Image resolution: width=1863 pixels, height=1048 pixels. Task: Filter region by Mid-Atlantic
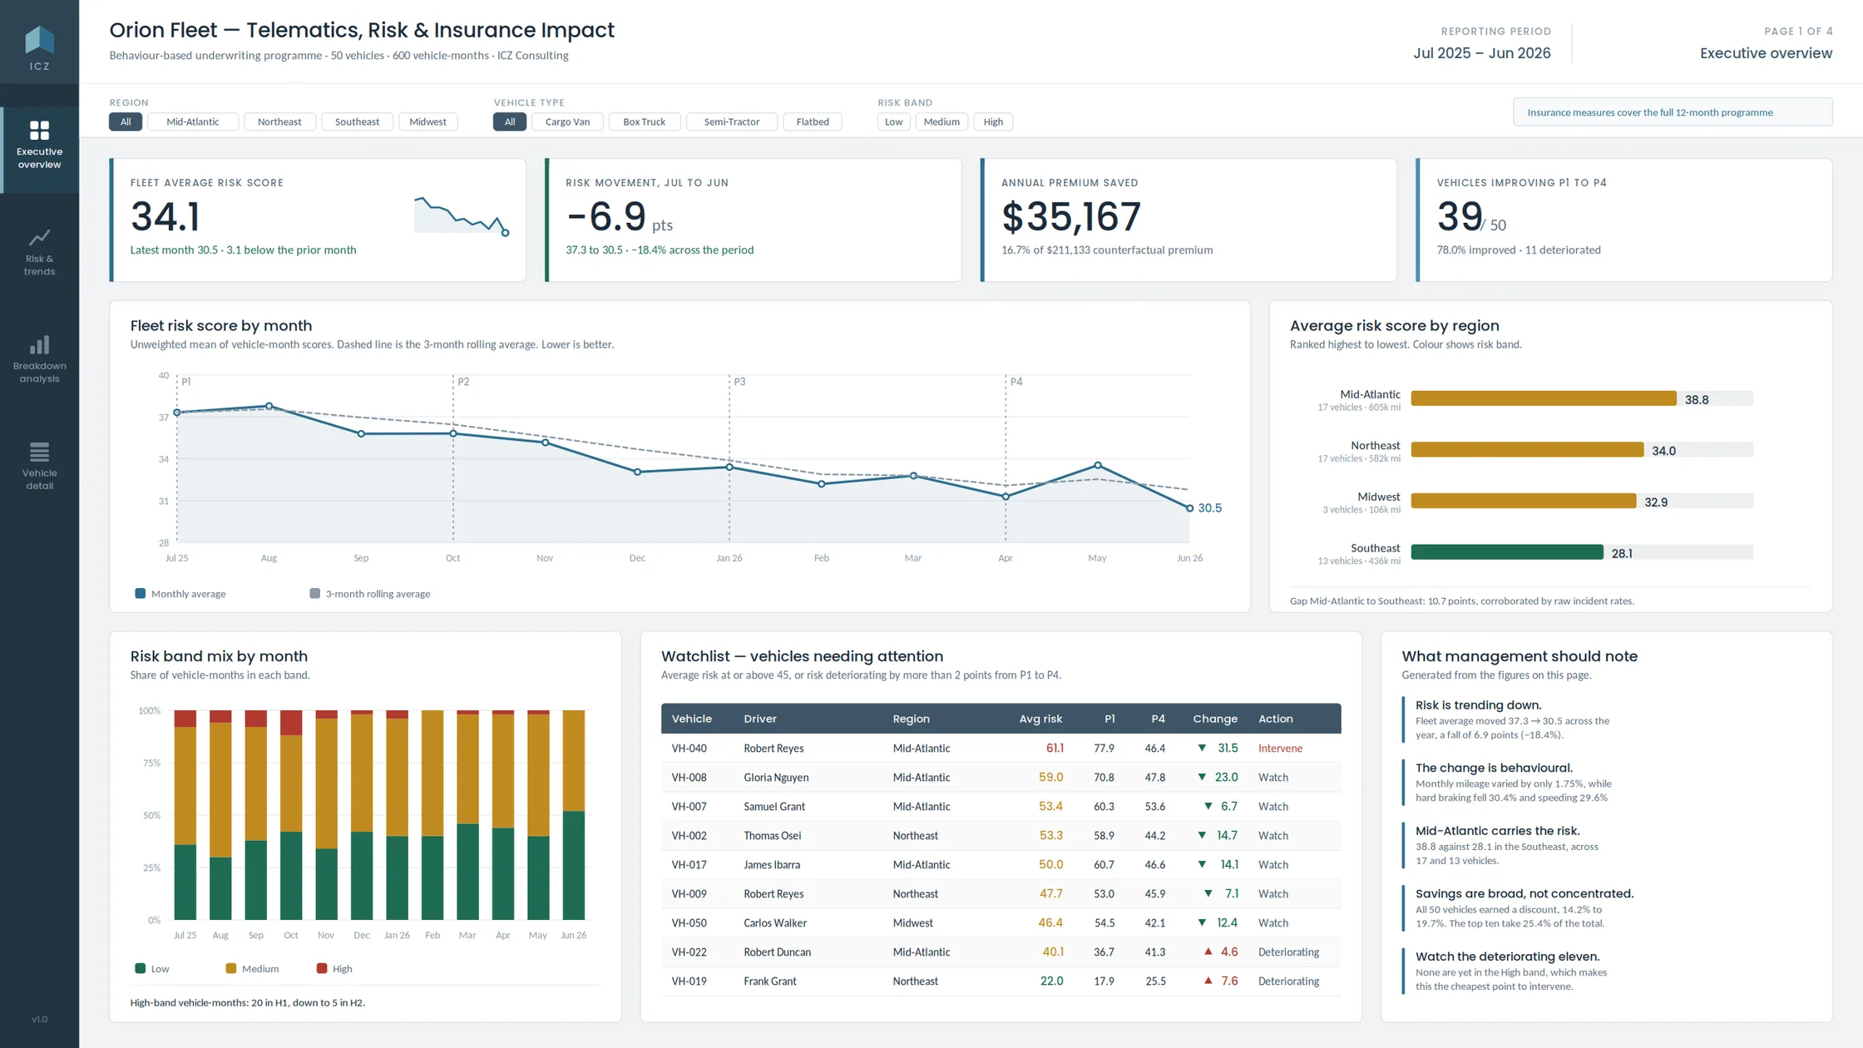(x=193, y=121)
